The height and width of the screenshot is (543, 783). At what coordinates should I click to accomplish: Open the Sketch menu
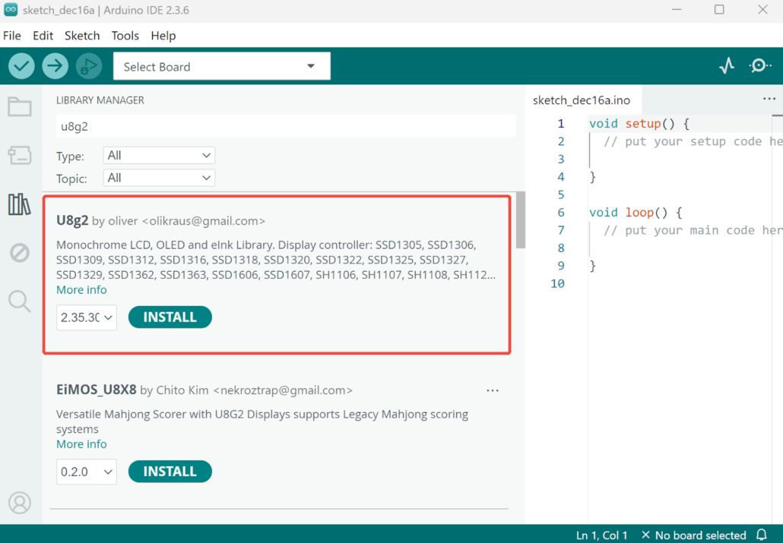pyautogui.click(x=82, y=36)
